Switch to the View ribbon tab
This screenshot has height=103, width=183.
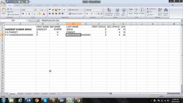pos(63,5)
